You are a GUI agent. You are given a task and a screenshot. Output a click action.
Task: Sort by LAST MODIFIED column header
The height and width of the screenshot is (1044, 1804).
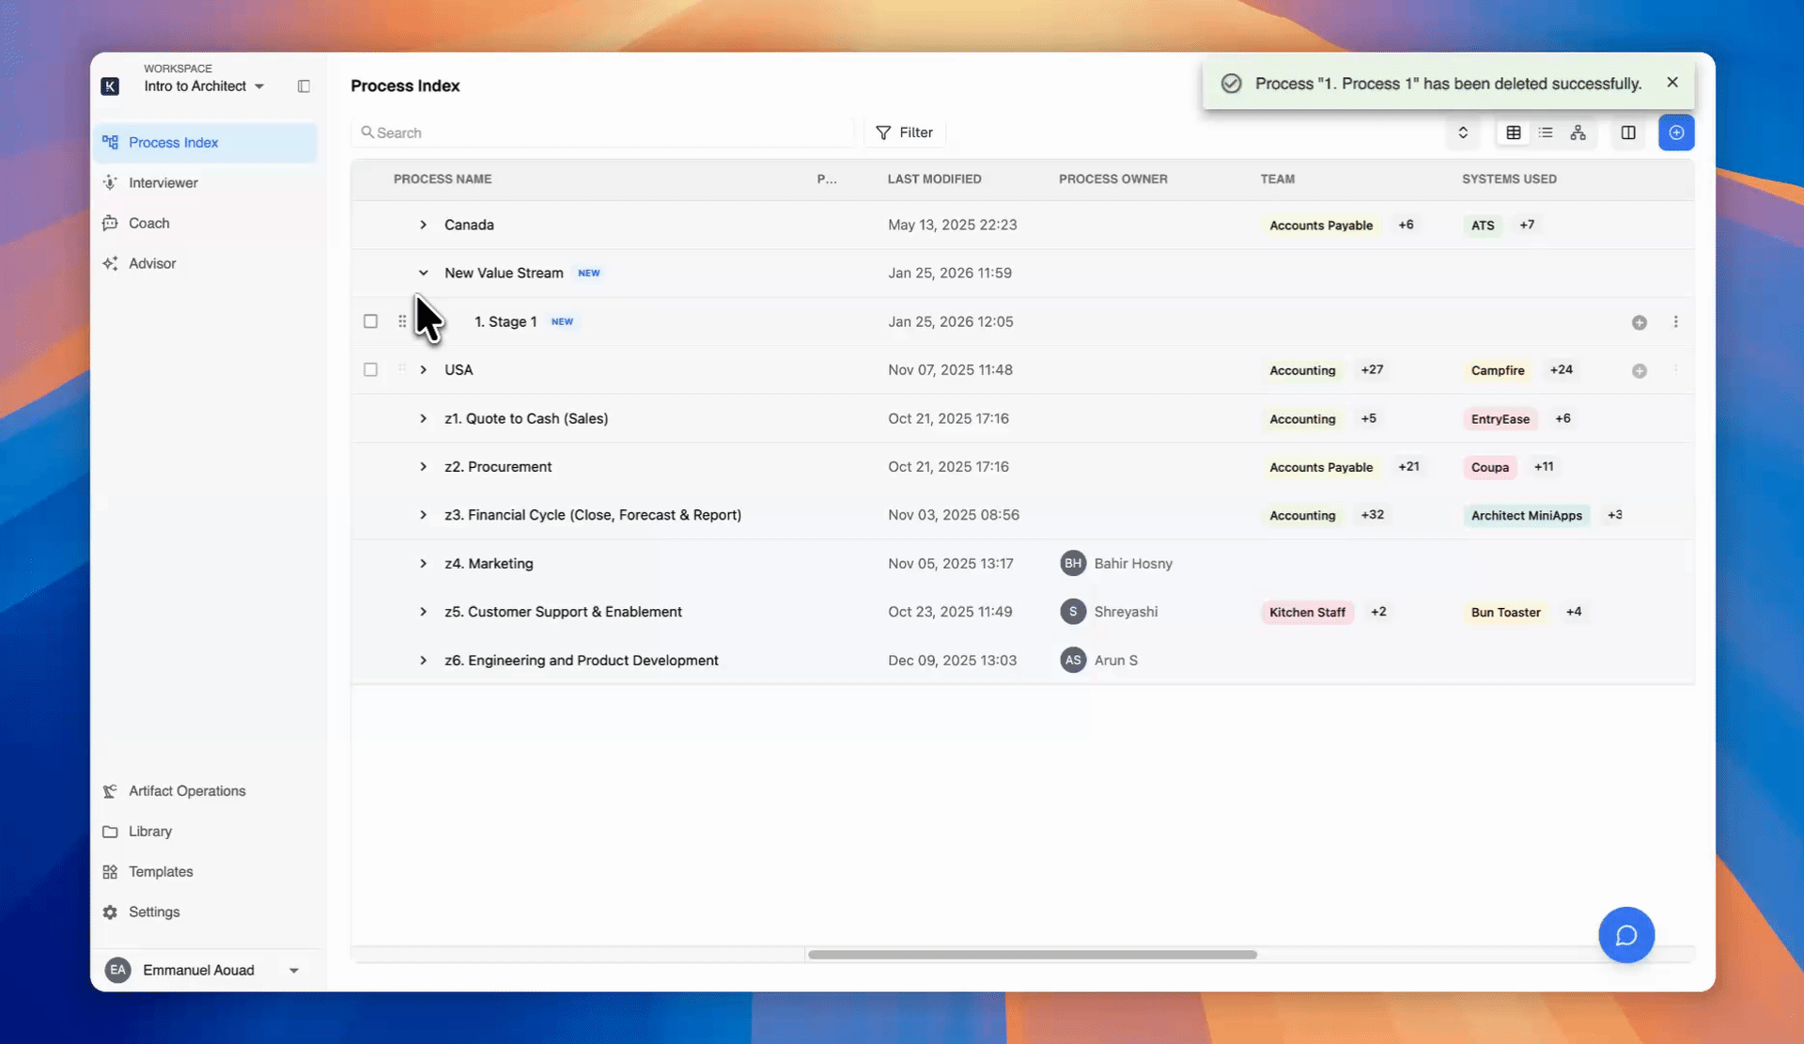click(x=934, y=179)
